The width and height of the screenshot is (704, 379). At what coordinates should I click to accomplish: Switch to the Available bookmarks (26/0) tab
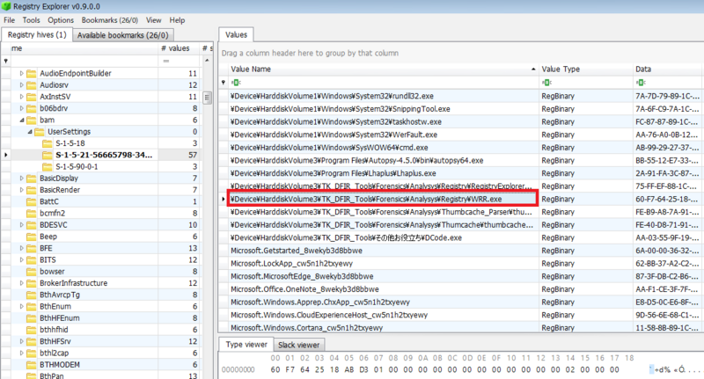122,35
